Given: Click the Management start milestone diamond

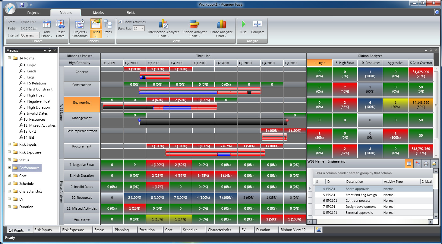Looking at the screenshot, I should point(139,120).
